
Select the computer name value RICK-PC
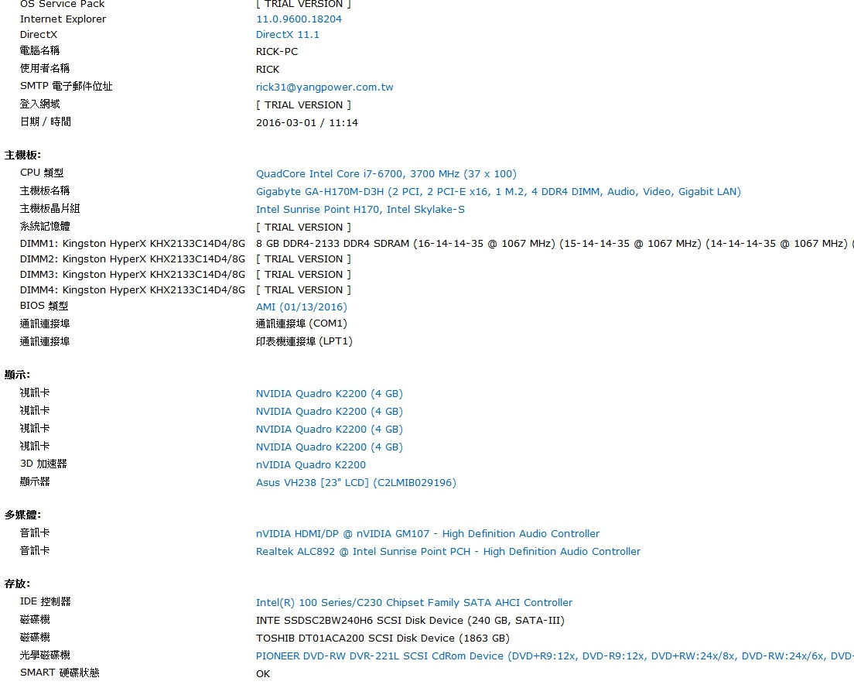point(277,52)
